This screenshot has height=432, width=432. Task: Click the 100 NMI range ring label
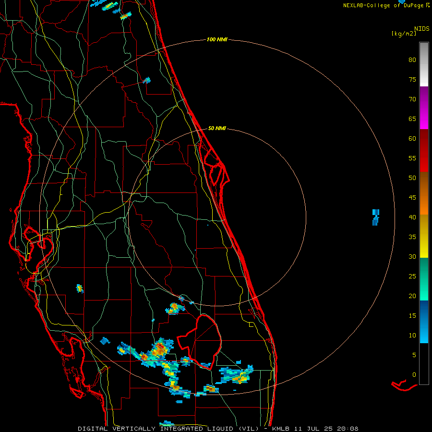pos(217,40)
